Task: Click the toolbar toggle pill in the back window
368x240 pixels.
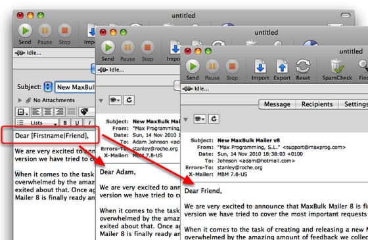Action: tap(346, 16)
